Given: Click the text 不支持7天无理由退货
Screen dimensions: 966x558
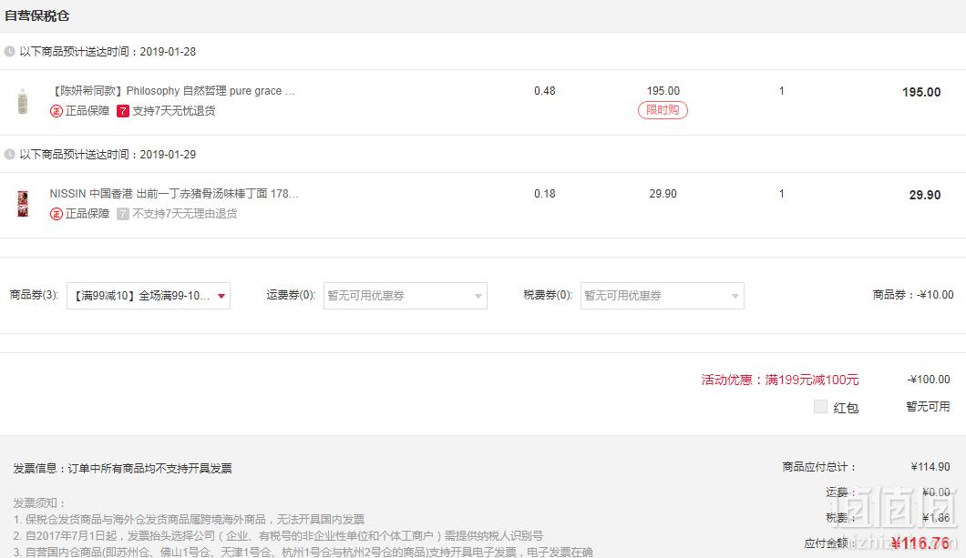Looking at the screenshot, I should (x=185, y=214).
